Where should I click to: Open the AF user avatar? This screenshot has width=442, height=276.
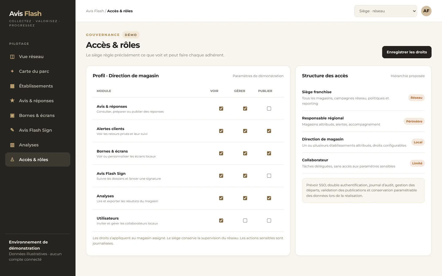pyautogui.click(x=426, y=11)
